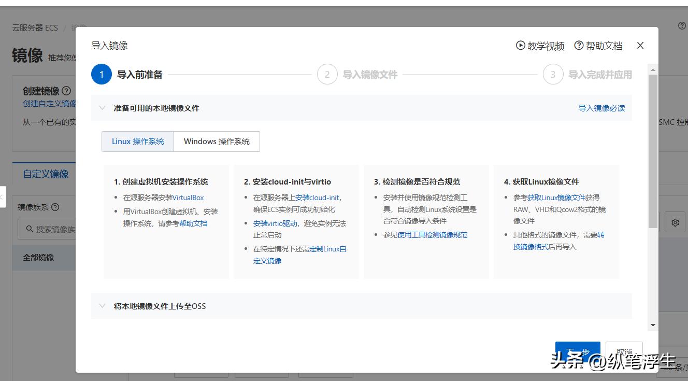Click the help icon next to 镜像族系
Viewport: 688px width, 381px height.
click(x=54, y=207)
